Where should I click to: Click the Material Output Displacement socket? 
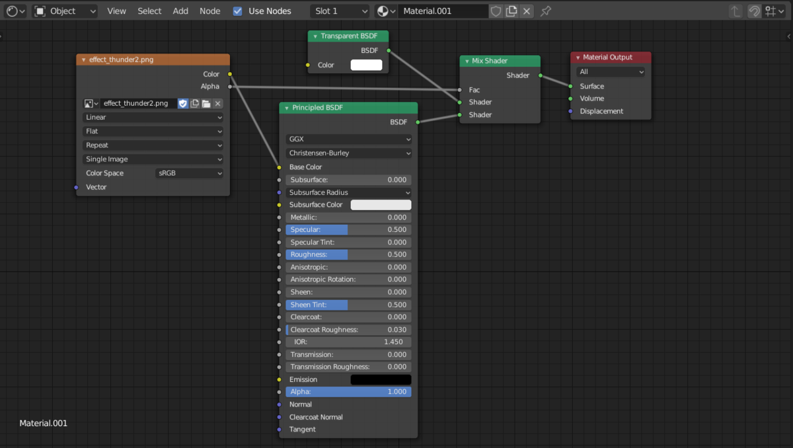tap(571, 111)
